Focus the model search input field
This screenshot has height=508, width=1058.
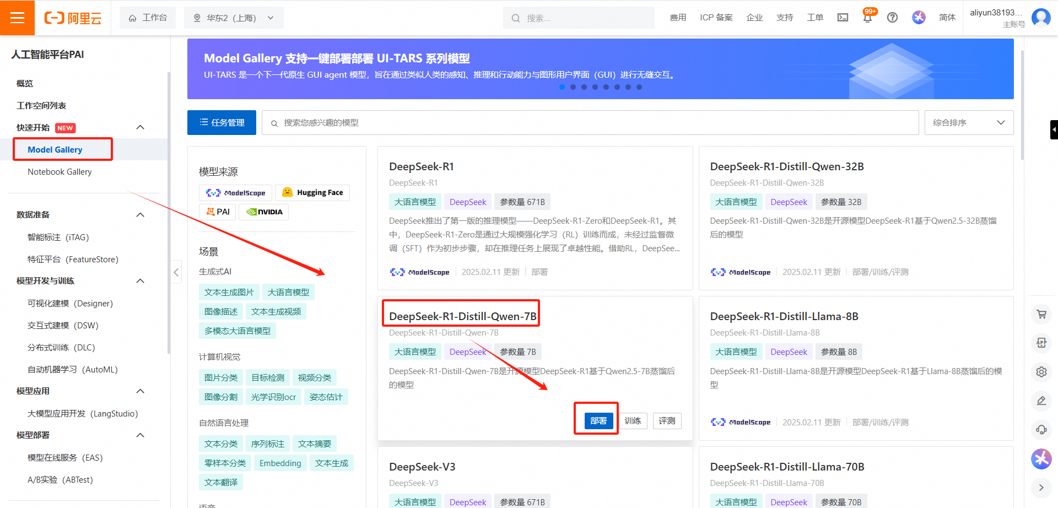[x=590, y=122]
